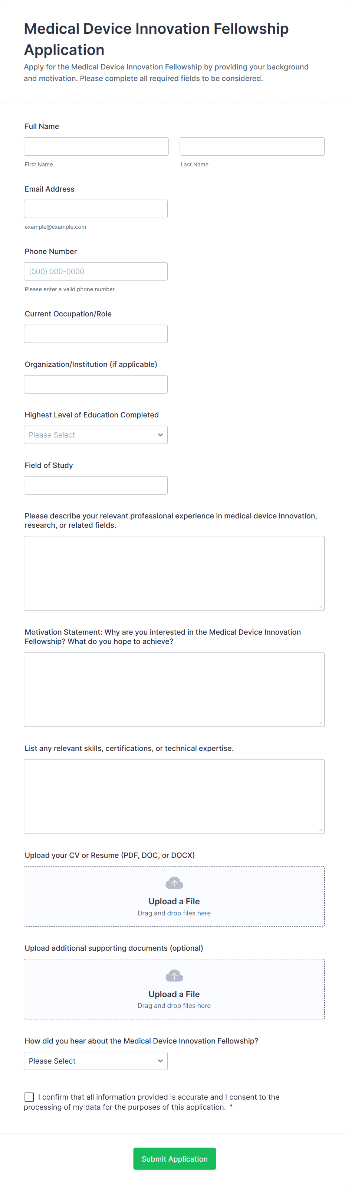Click the supporting documents upload cloud icon

click(174, 976)
